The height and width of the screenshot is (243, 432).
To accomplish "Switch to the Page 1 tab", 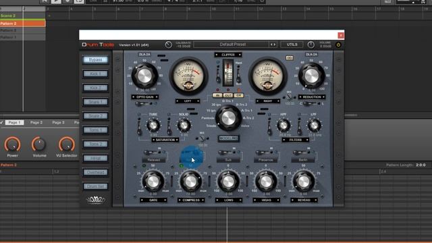I will point(14,122).
